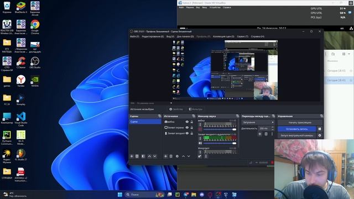The image size is (354, 199).
Task: Click the OBS preview canvas
Action: [x=225, y=70]
